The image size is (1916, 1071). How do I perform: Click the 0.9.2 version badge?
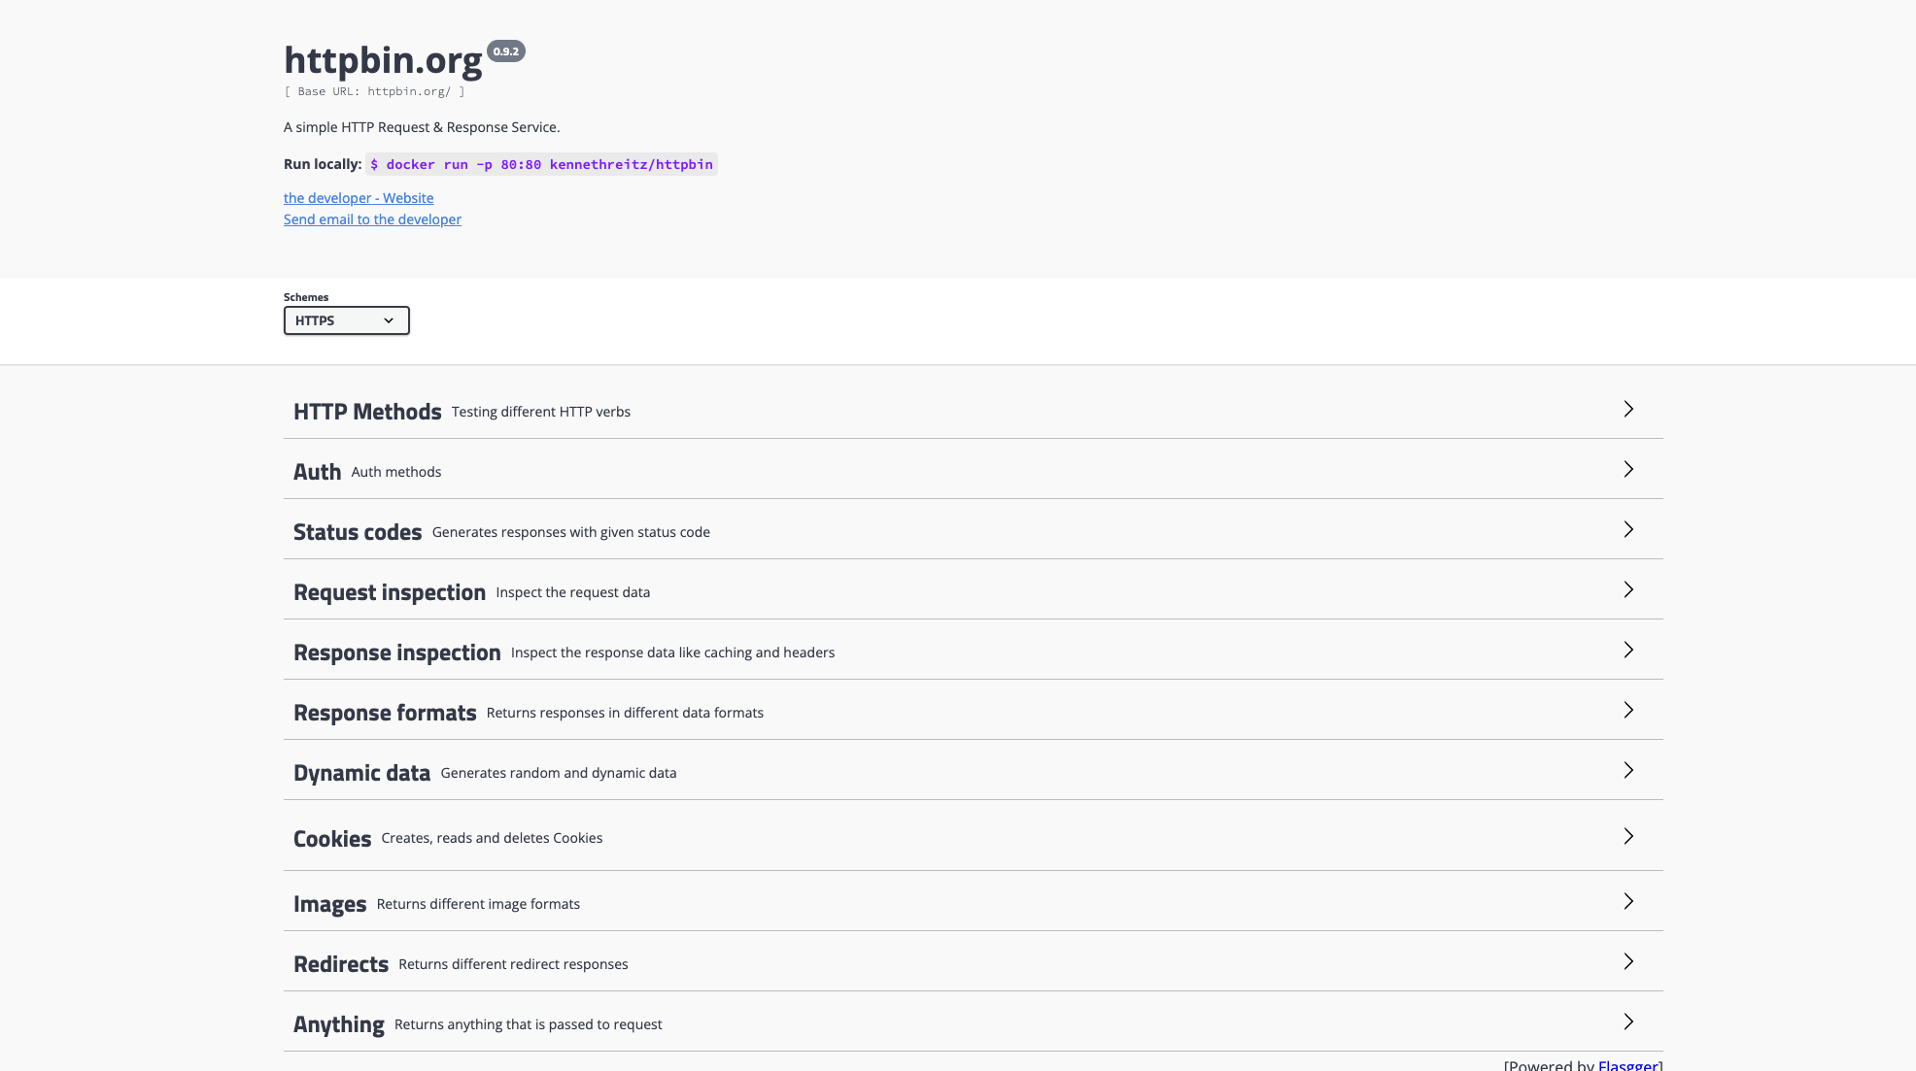coord(505,51)
